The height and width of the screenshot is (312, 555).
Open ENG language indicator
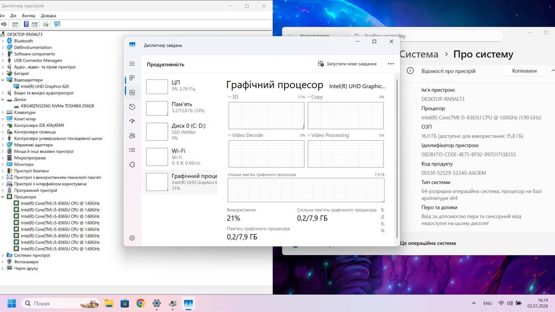point(487,303)
